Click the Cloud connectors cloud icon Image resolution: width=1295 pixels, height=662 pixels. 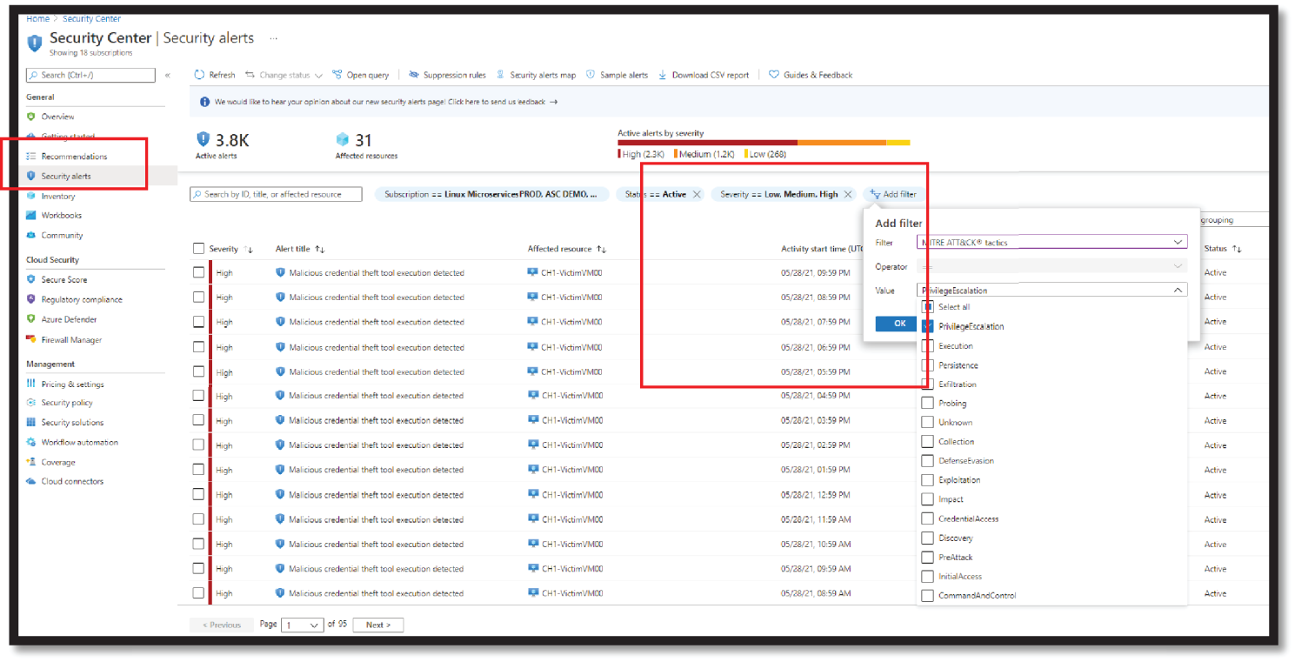[31, 481]
